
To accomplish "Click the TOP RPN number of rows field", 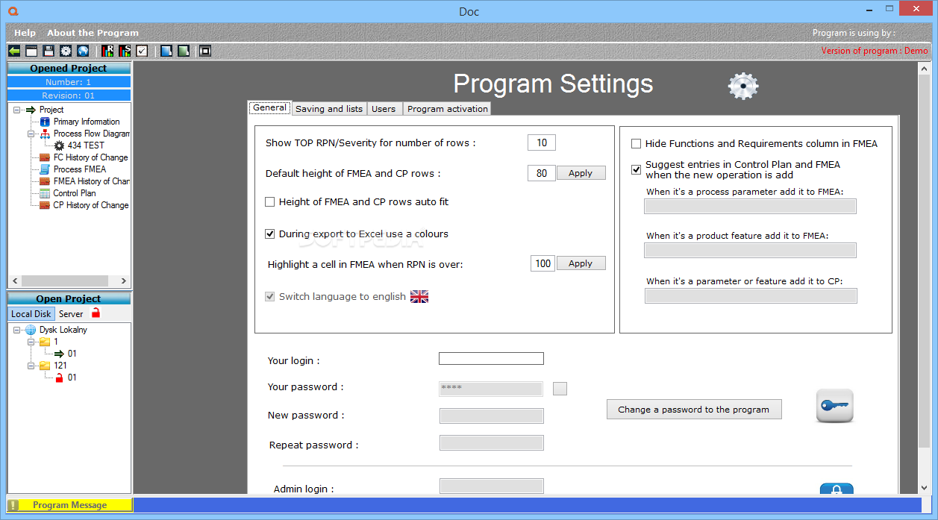I will [x=542, y=142].
